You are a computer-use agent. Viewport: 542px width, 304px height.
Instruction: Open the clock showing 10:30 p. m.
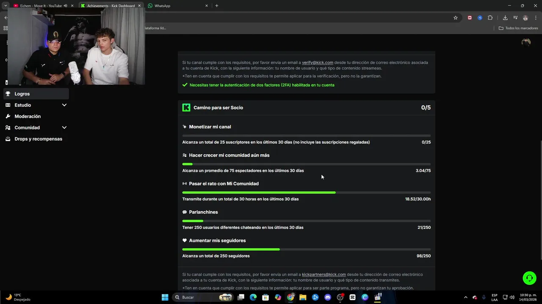(528, 297)
